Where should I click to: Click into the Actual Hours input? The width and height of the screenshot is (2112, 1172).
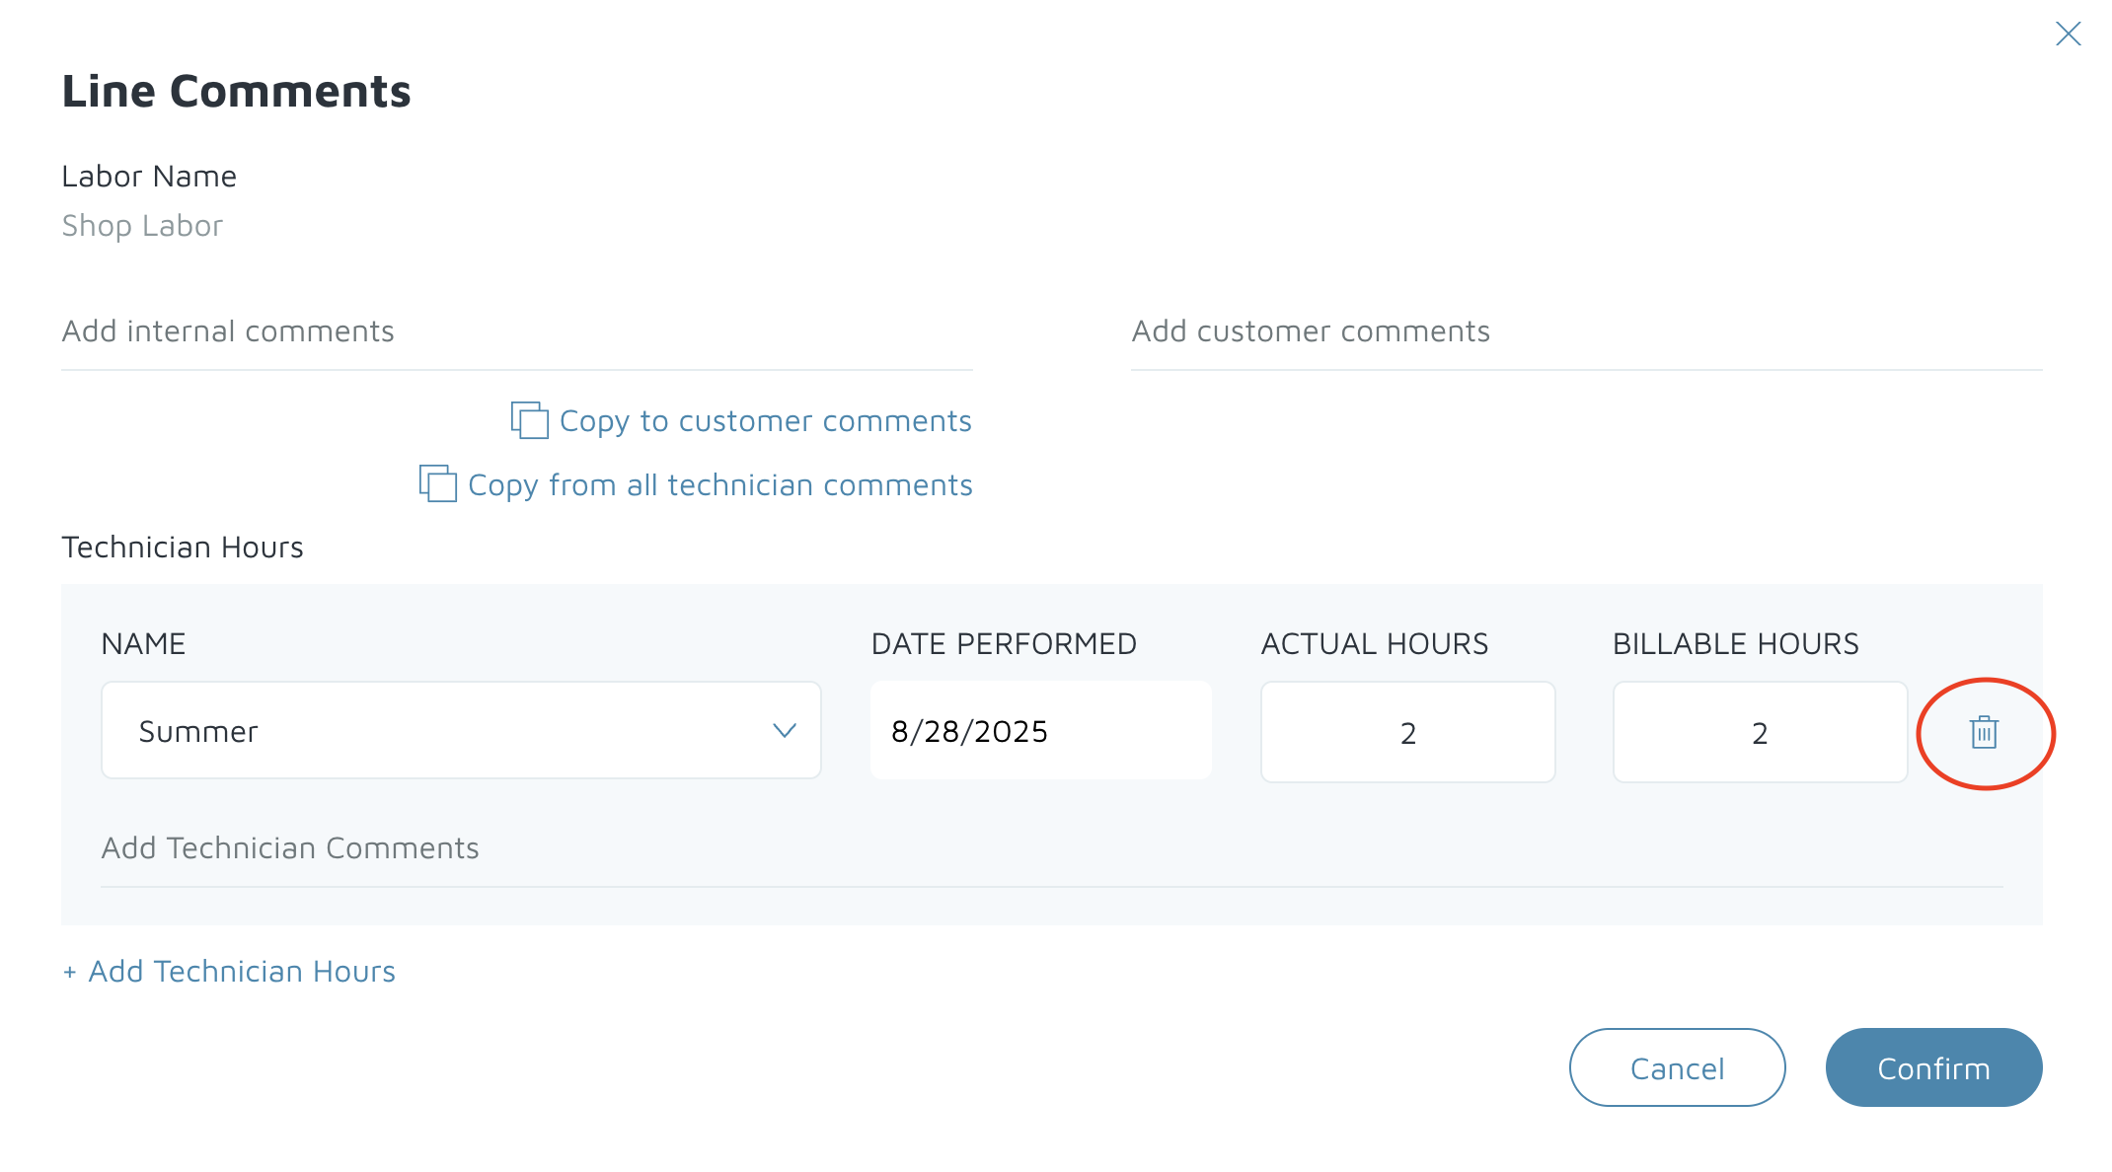click(x=1407, y=733)
